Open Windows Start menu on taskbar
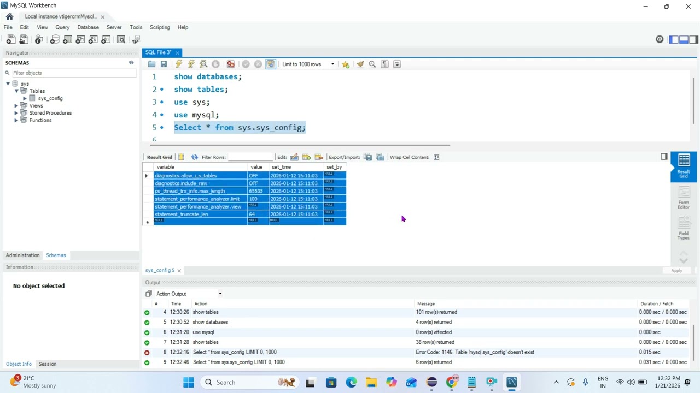Screen dimensions: 700x393 189,382
